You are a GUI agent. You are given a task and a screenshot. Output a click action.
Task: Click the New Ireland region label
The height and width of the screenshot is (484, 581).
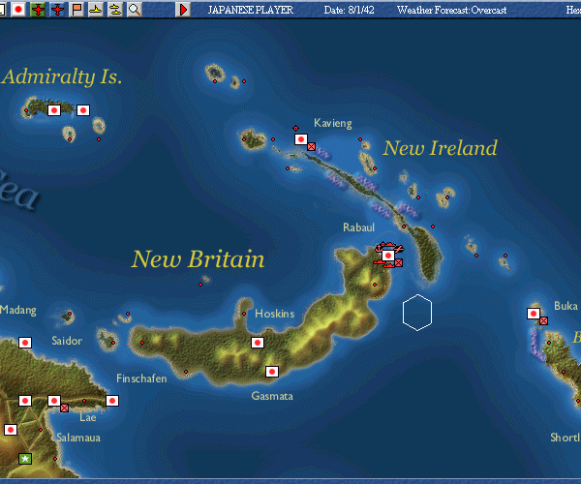[440, 148]
